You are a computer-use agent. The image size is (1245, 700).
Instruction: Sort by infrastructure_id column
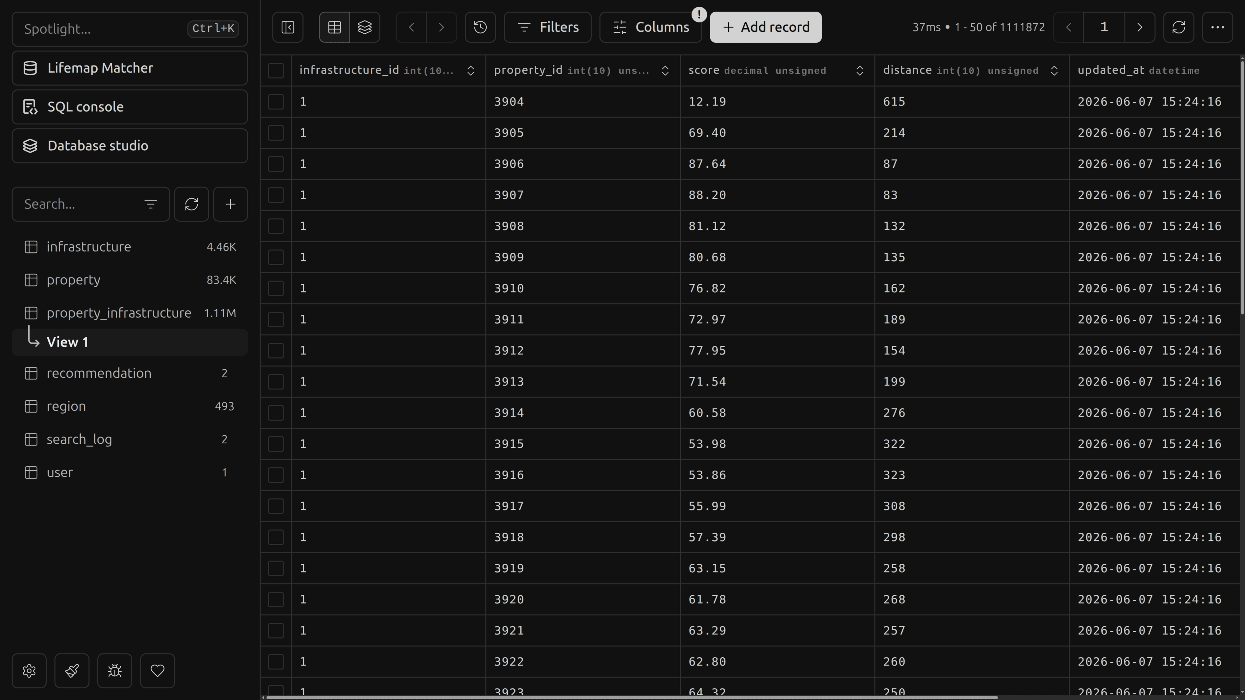coord(471,71)
